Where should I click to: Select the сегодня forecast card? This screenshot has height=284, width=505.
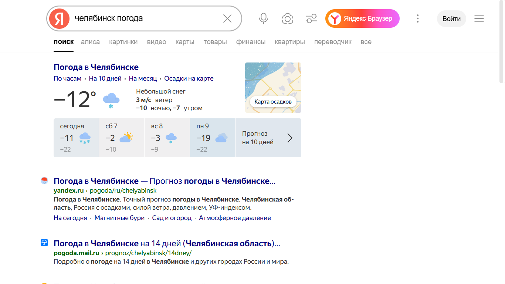click(76, 138)
